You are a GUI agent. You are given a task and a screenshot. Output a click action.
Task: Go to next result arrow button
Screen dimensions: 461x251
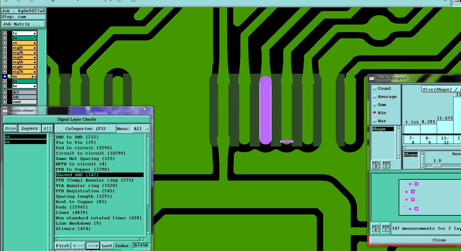(x=93, y=246)
